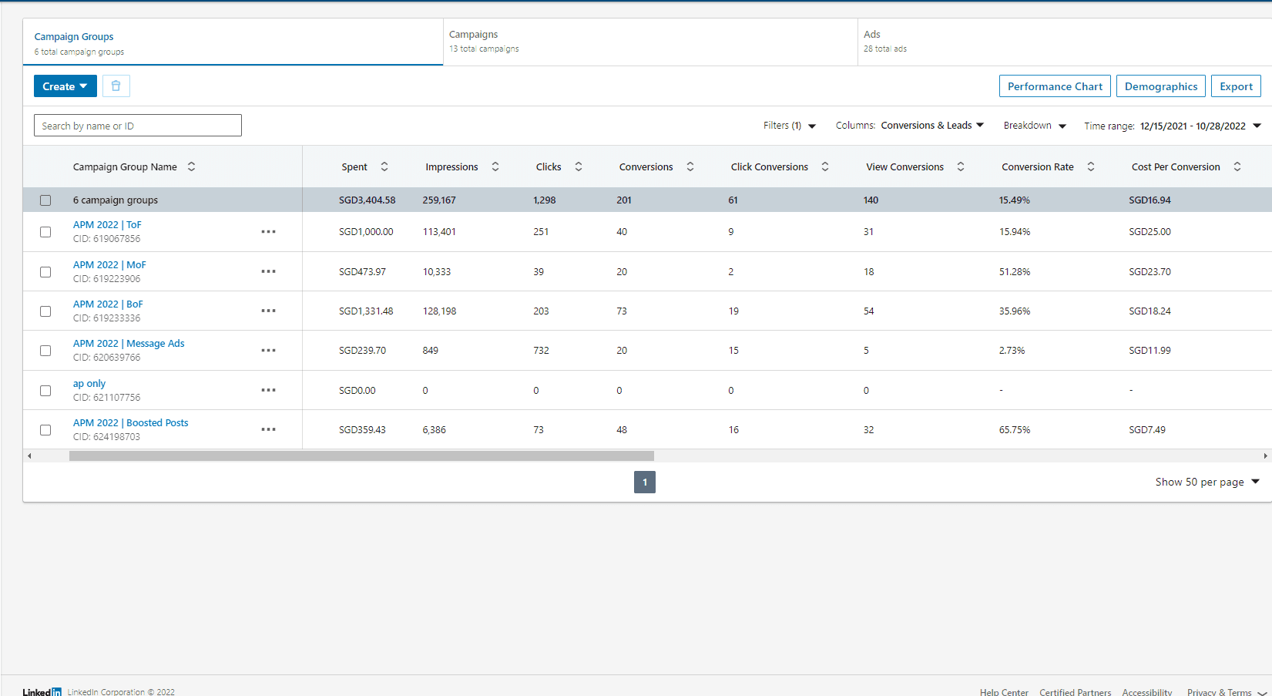Check the APM 2022 | MoF row
This screenshot has width=1272, height=696.
[x=45, y=272]
